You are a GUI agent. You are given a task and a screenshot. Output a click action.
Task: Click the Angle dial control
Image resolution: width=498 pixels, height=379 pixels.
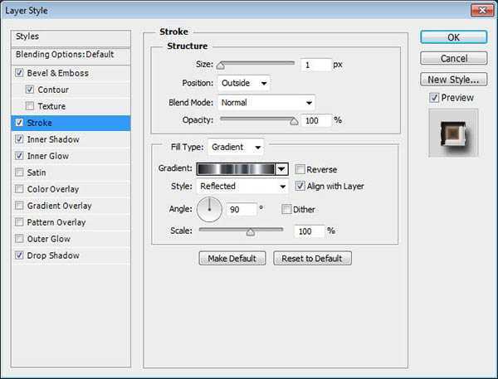point(209,209)
